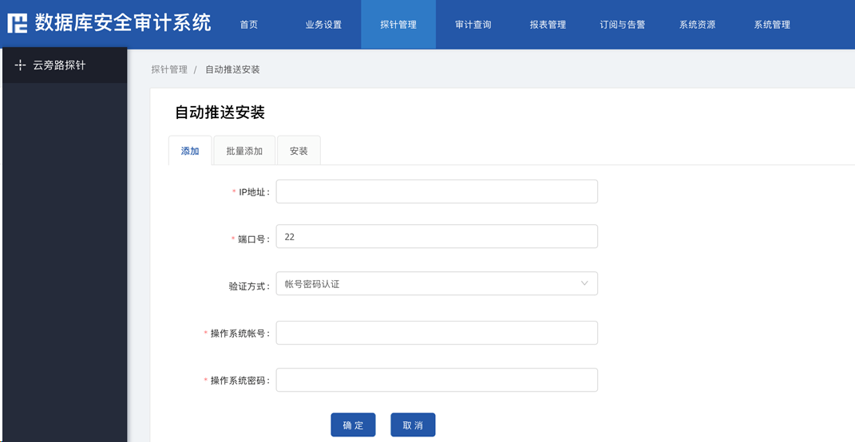Open the 业务设置 menu

coord(323,25)
